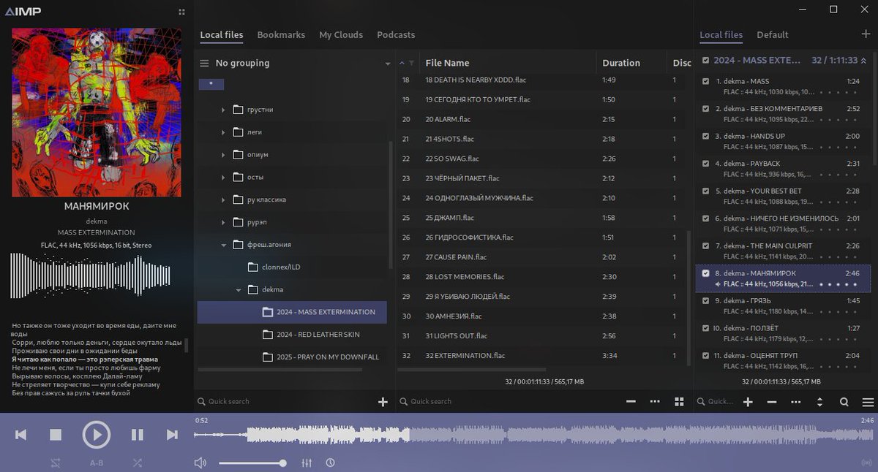The image size is (878, 472).
Task: Expand the осты folder
Action: click(224, 178)
